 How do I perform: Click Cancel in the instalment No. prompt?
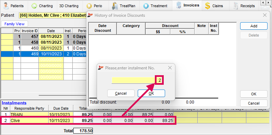point(121,93)
